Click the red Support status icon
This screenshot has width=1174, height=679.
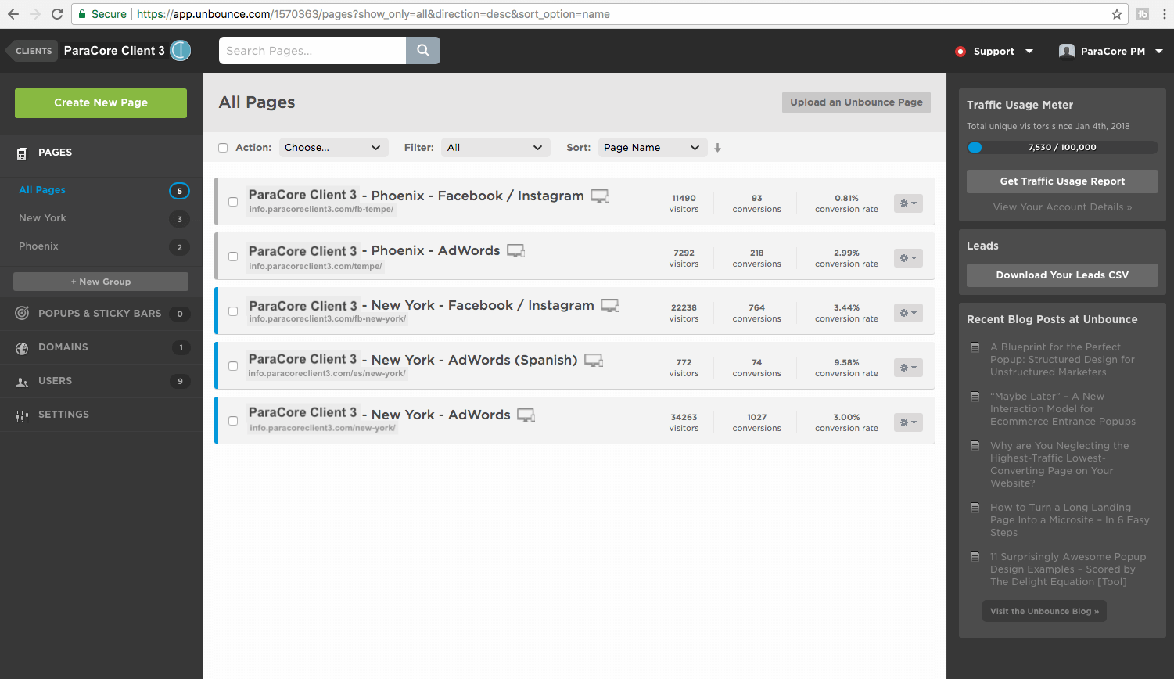(960, 52)
